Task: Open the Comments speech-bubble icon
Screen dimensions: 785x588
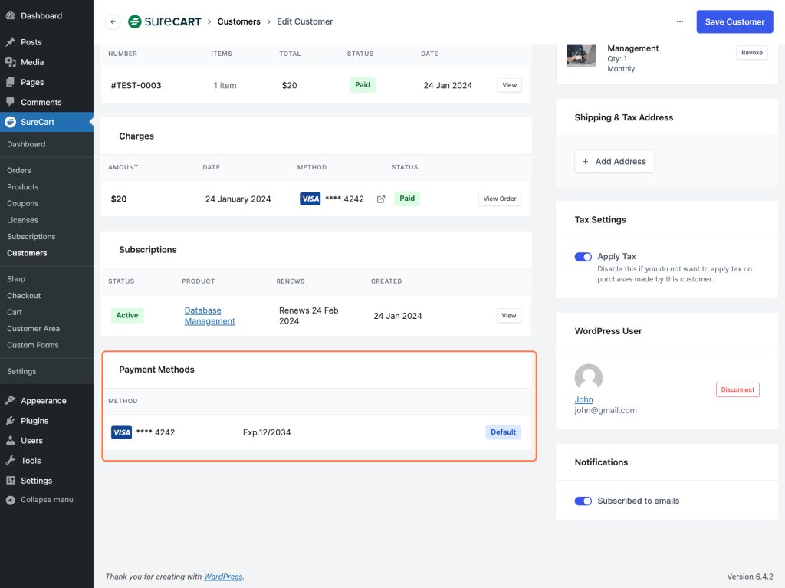Action: click(x=12, y=102)
